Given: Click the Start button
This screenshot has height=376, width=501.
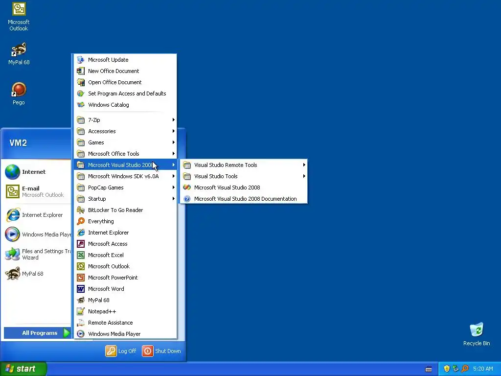Looking at the screenshot, I should [23, 369].
